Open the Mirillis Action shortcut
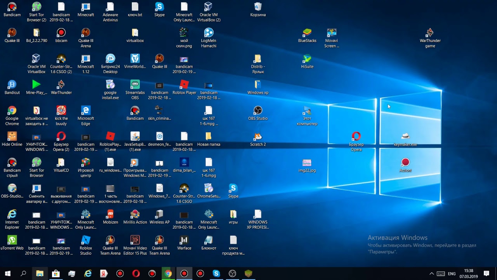This screenshot has height=280, width=497. coord(135,217)
